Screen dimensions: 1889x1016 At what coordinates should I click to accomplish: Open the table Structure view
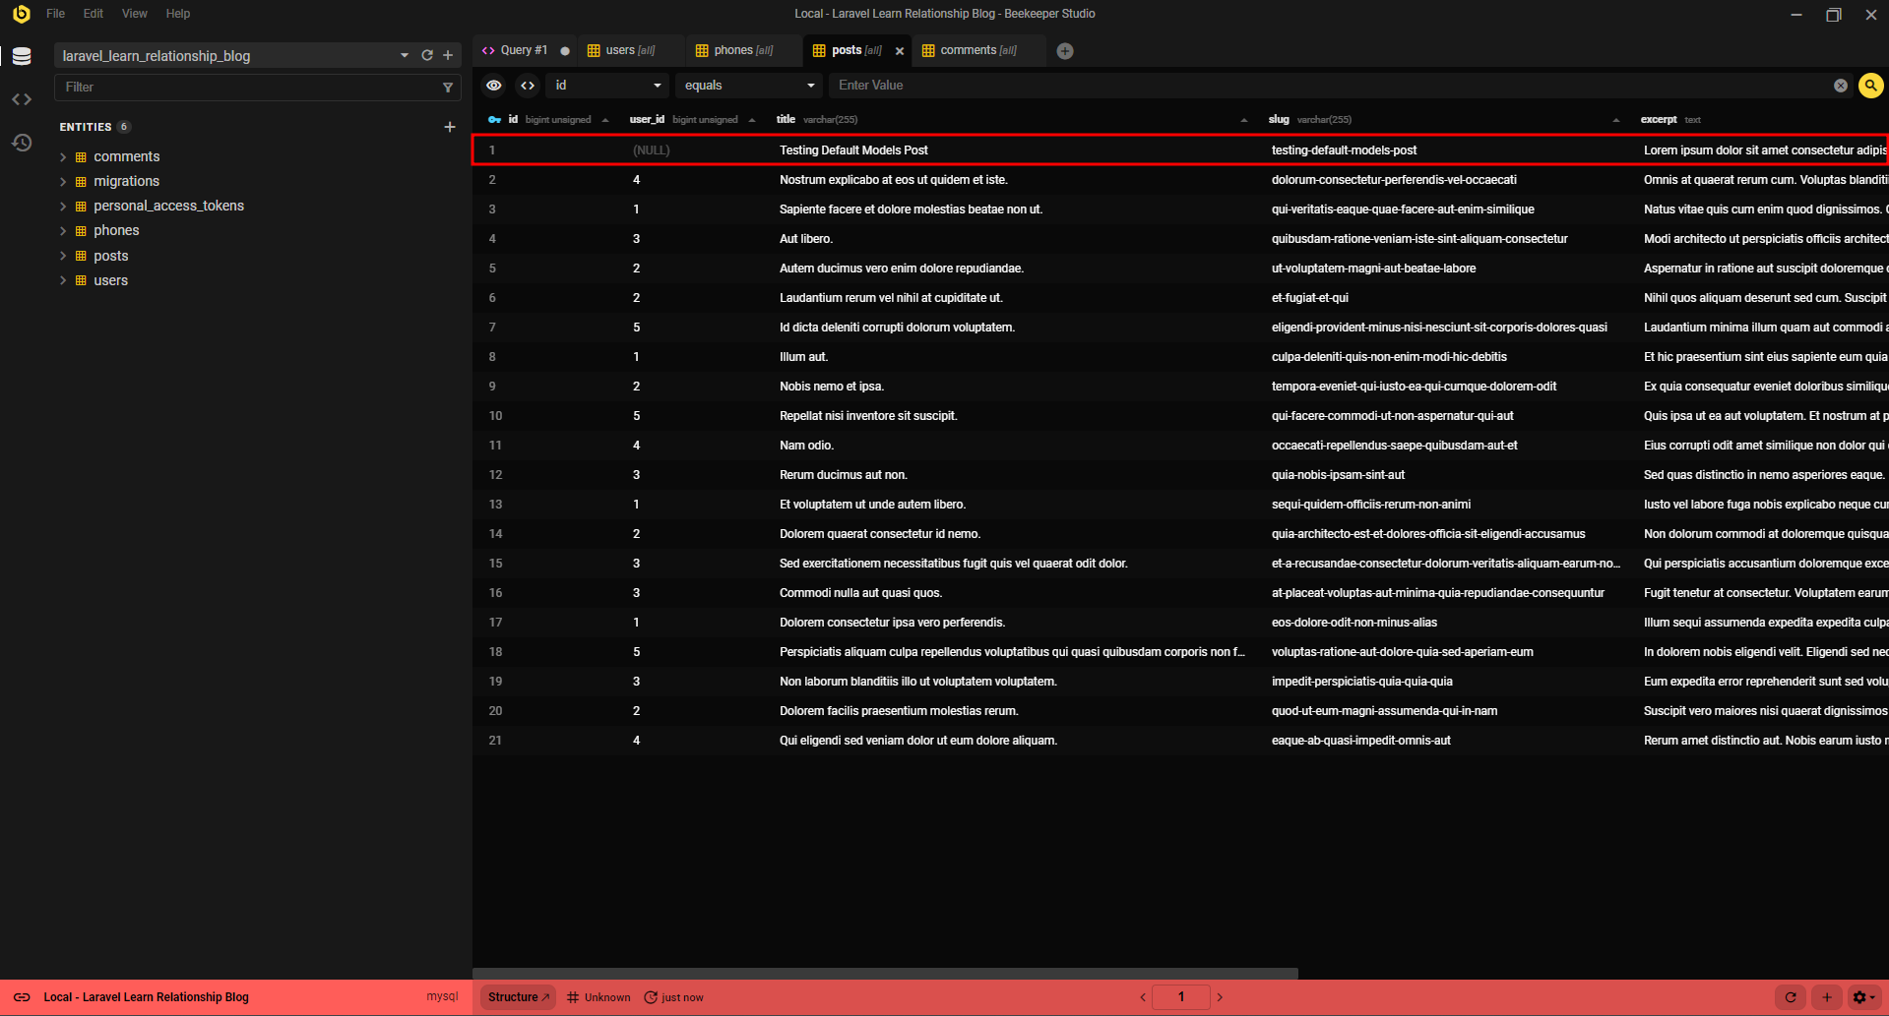[517, 996]
